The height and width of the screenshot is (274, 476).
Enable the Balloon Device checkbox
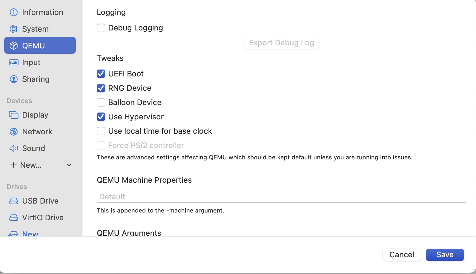(x=101, y=102)
